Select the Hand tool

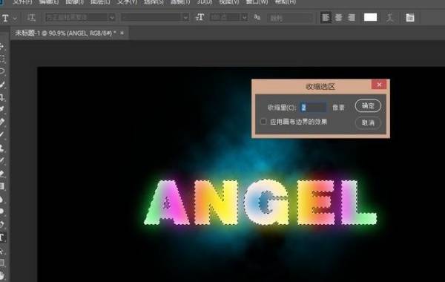[2, 275]
